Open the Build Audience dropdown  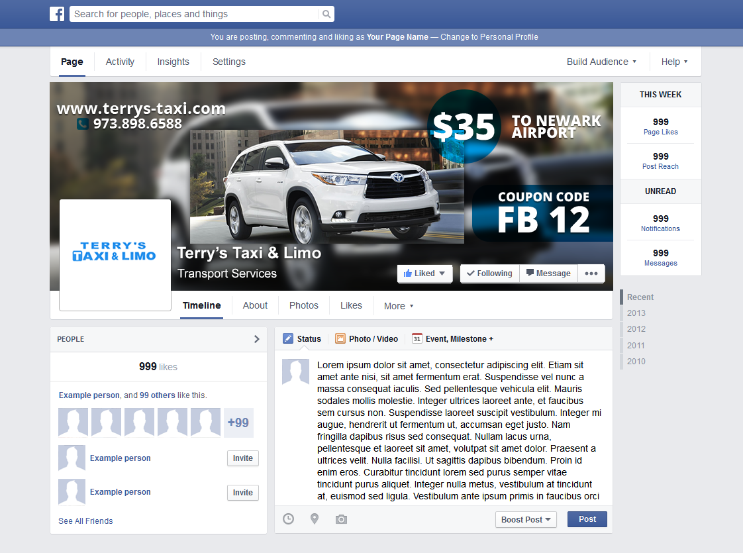(x=600, y=62)
